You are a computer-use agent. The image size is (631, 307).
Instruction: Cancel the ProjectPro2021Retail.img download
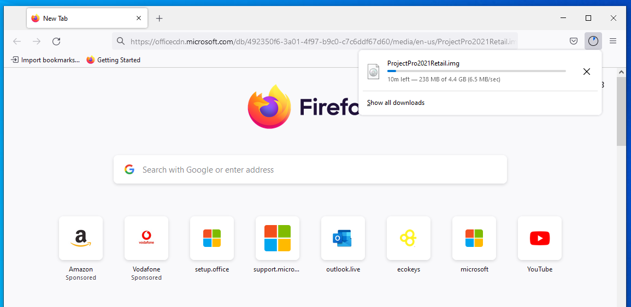tap(587, 72)
